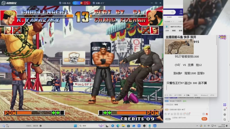Click the '915' number beside hyena image

click(x=196, y=42)
